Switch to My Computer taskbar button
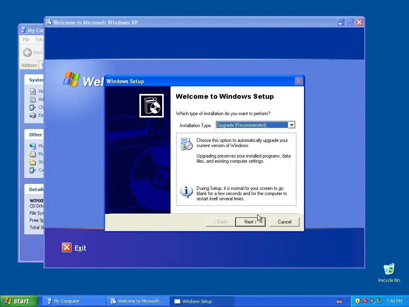This screenshot has height=307, width=409. pos(74,301)
